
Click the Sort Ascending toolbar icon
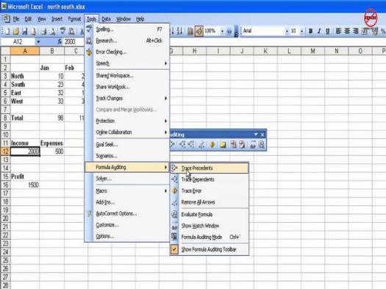pos(172,31)
